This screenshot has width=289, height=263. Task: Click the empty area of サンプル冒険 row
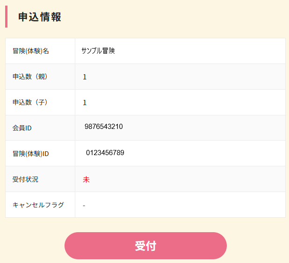[x=200, y=51]
